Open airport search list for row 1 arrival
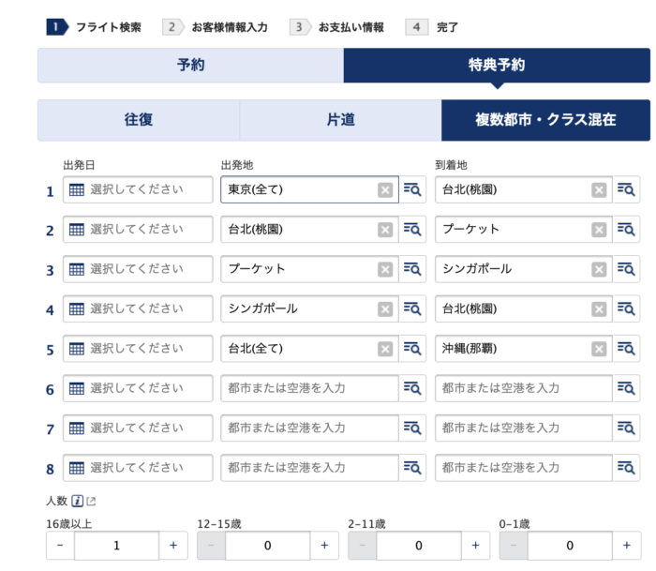The height and width of the screenshot is (571, 656). pos(627,190)
